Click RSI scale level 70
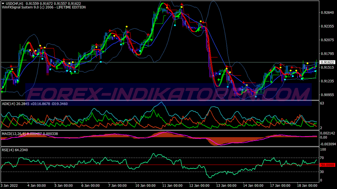The width and height of the screenshot is (337, 189). 322,158
